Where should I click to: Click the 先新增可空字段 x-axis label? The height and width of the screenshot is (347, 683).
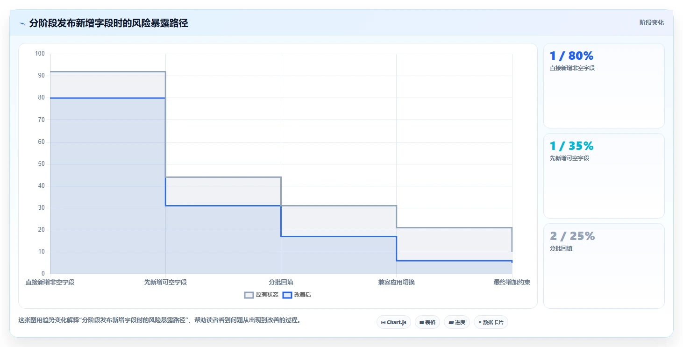coord(165,282)
